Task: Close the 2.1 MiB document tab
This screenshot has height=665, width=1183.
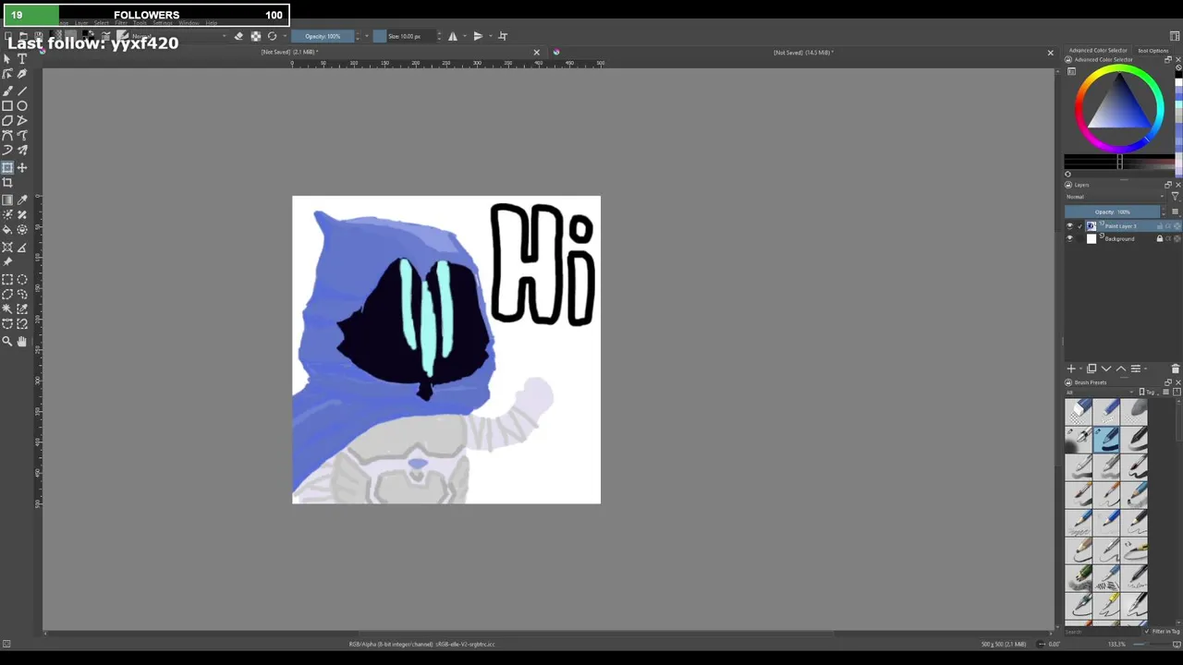Action: click(536, 53)
